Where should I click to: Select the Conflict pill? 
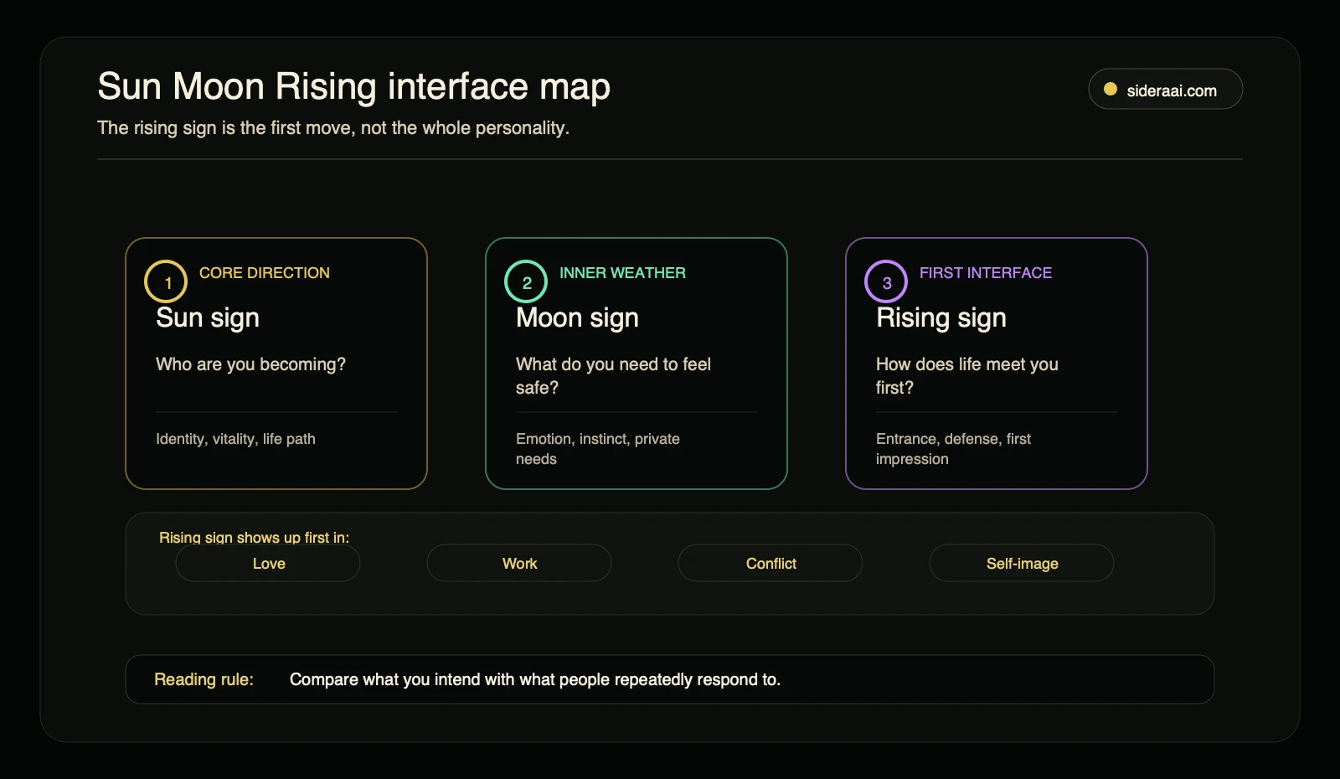click(770, 563)
